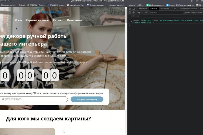Click the Для кого мы создаем картины heading
The height and width of the screenshot is (135, 203).
tap(48, 118)
